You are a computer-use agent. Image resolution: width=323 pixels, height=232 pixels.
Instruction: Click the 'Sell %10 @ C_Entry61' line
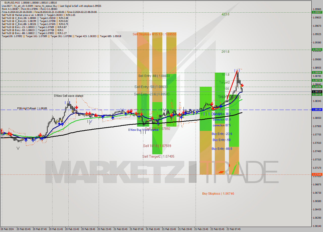(35, 21)
